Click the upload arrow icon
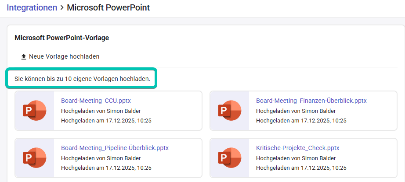Viewport: 405px width, 182px height. point(24,57)
